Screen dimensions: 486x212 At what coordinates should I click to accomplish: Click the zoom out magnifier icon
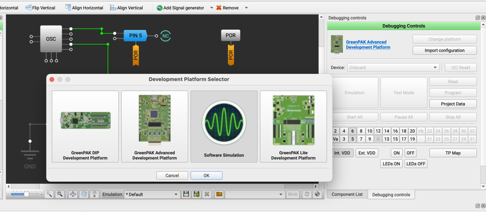49,194
